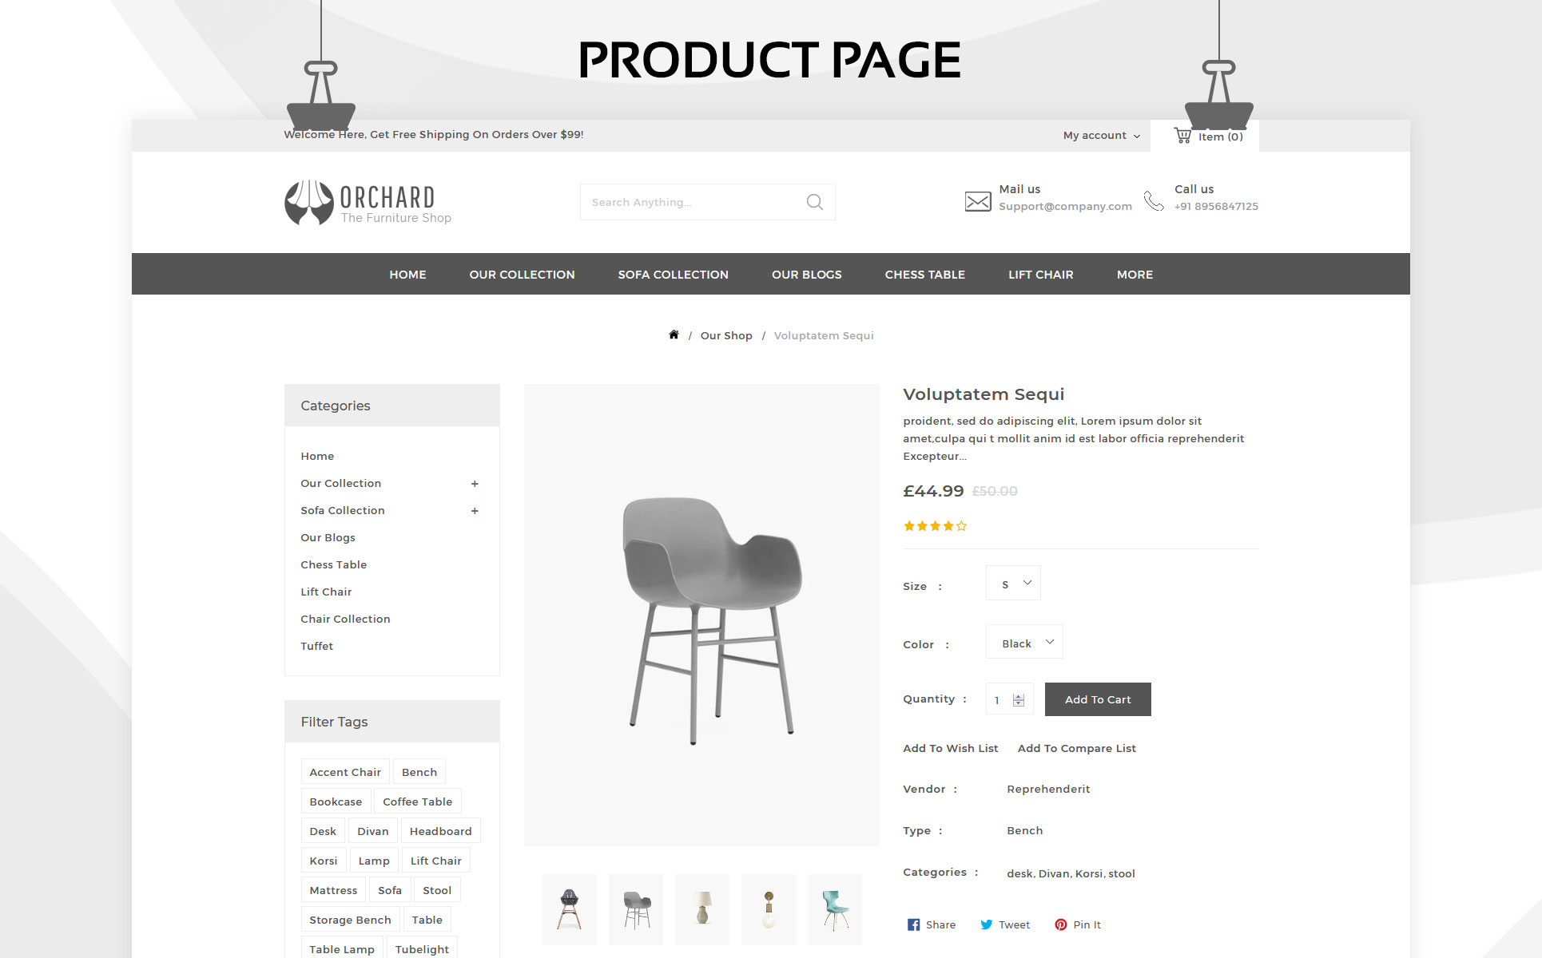Open the Color dropdown showing Black
Image resolution: width=1542 pixels, height=958 pixels.
(1024, 642)
